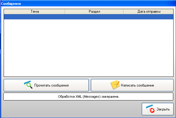Open messages via Прочитать сообщения label
This screenshot has width=176, height=118.
51,85
